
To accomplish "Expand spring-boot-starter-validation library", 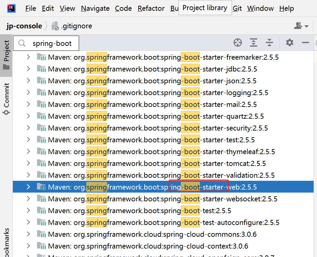I will 29,175.
